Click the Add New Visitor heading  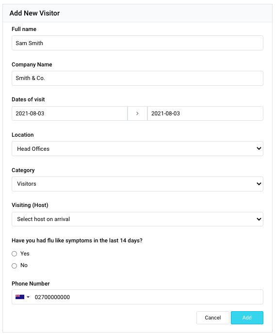(x=34, y=13)
